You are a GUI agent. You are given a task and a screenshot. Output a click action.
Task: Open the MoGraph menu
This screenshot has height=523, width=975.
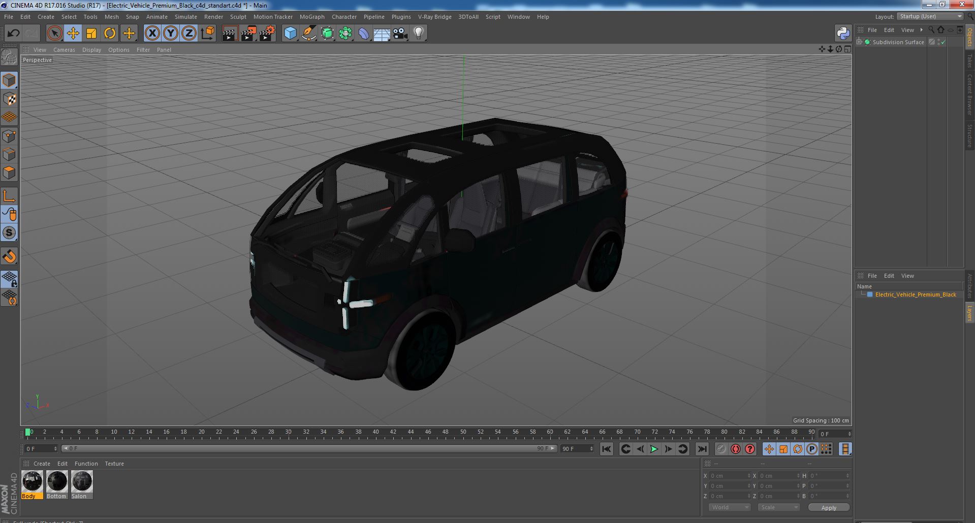click(312, 17)
